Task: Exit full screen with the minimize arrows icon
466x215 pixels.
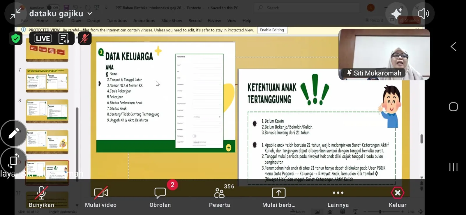Action: [16, 13]
